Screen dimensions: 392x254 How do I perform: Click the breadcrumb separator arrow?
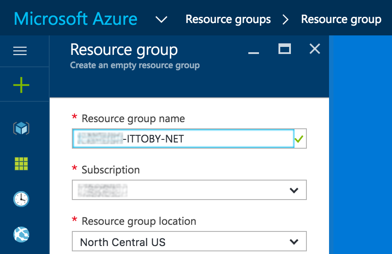point(286,19)
